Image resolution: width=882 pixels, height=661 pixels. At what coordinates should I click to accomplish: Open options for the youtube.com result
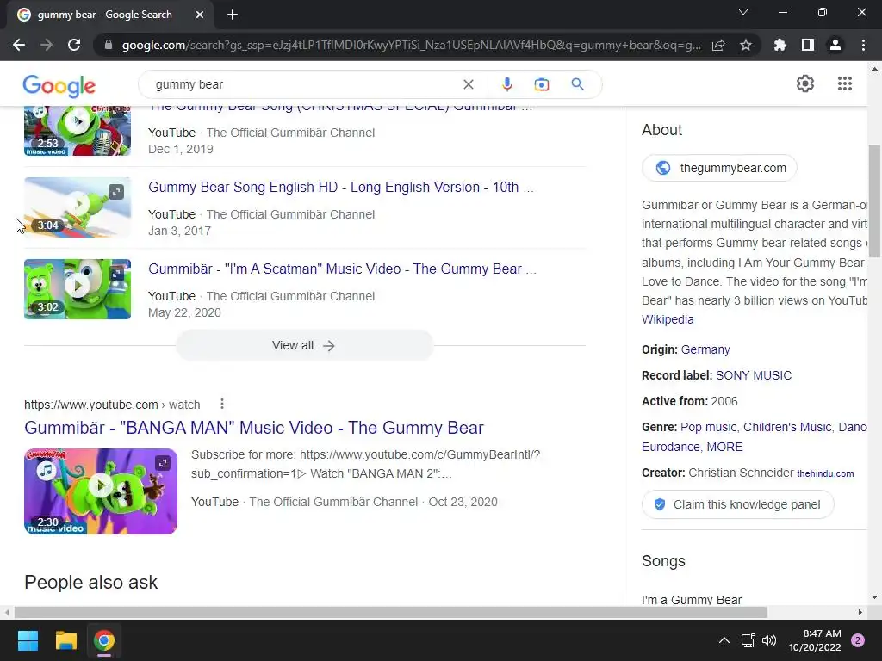(x=222, y=405)
